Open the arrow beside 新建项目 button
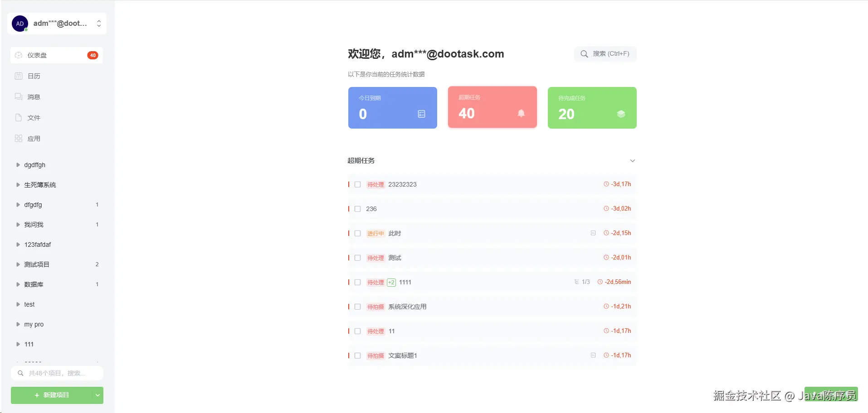Viewport: 868px width, 413px height. pos(98,395)
